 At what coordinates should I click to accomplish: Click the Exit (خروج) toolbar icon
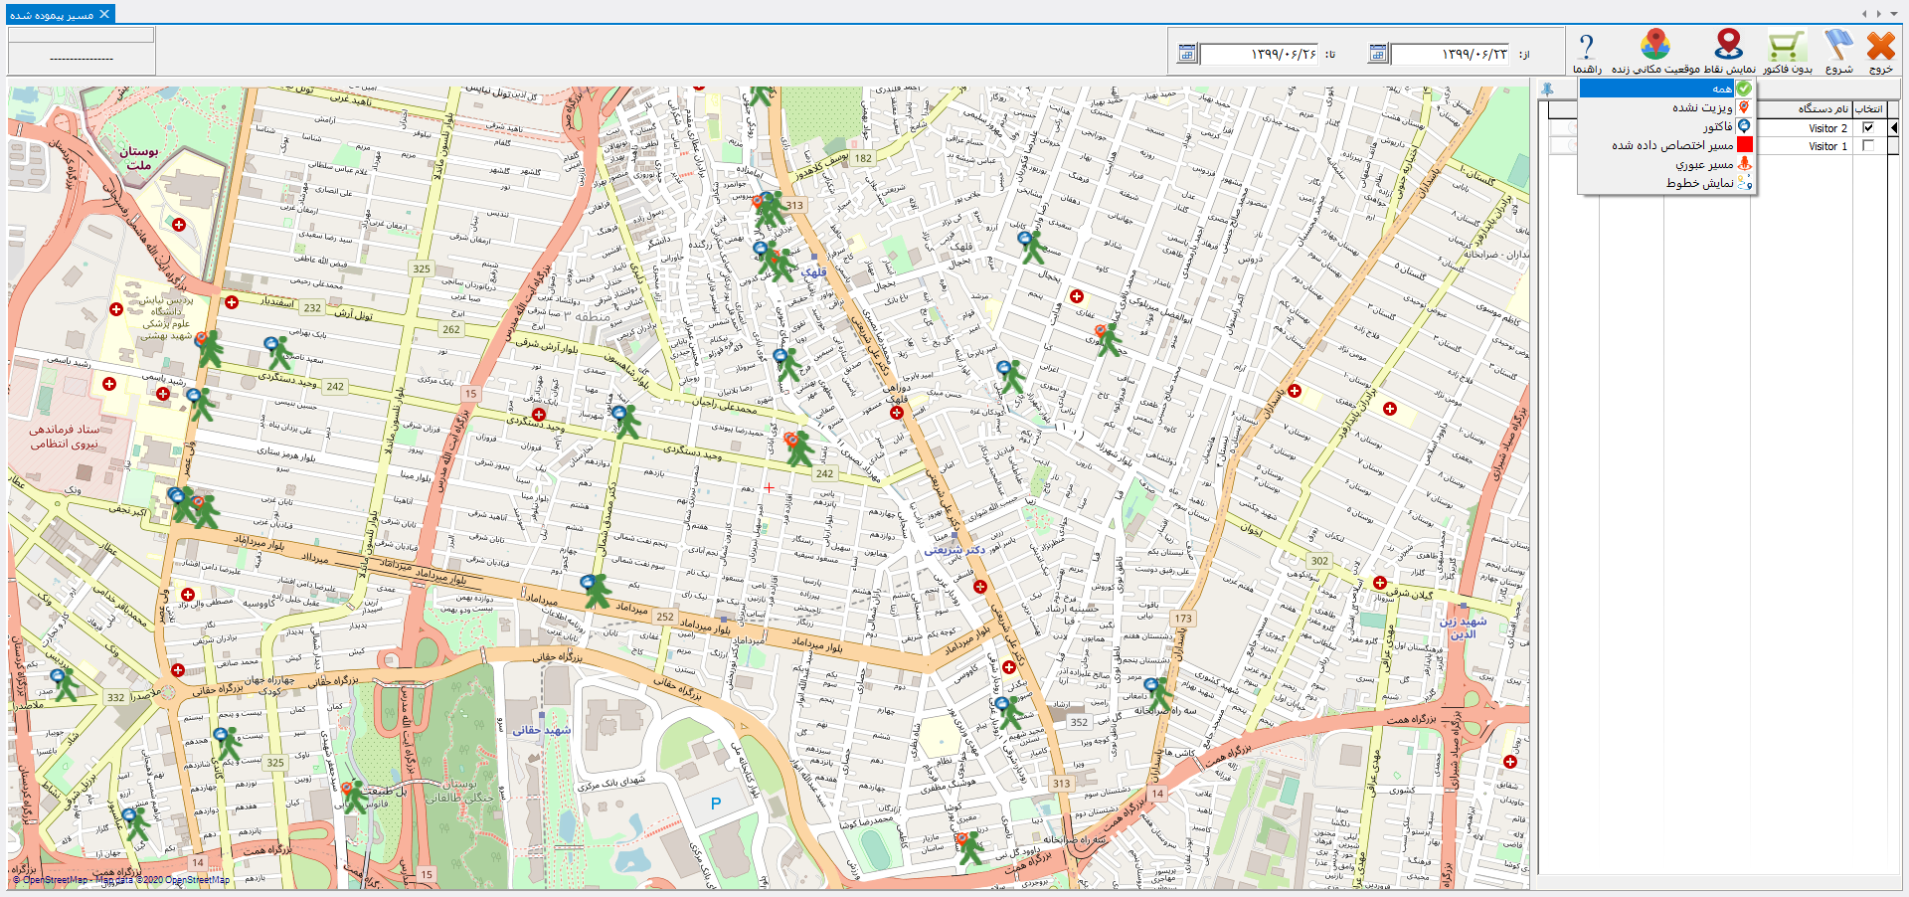1880,47
